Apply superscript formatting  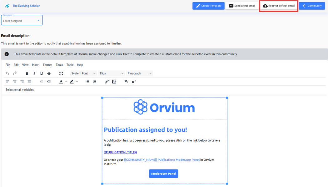tap(133, 81)
